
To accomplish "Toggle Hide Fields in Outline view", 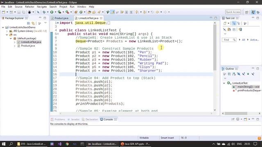I will tap(239, 74).
